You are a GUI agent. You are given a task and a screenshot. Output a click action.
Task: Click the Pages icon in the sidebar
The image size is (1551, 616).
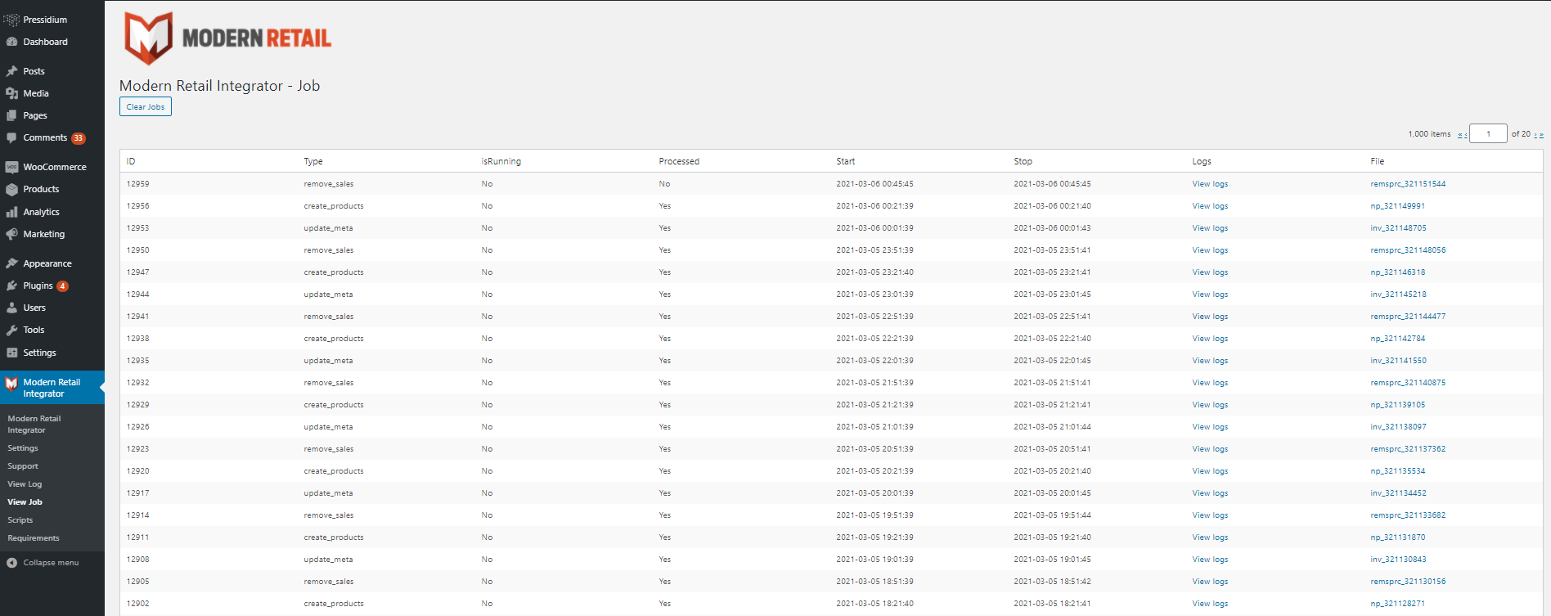click(11, 115)
